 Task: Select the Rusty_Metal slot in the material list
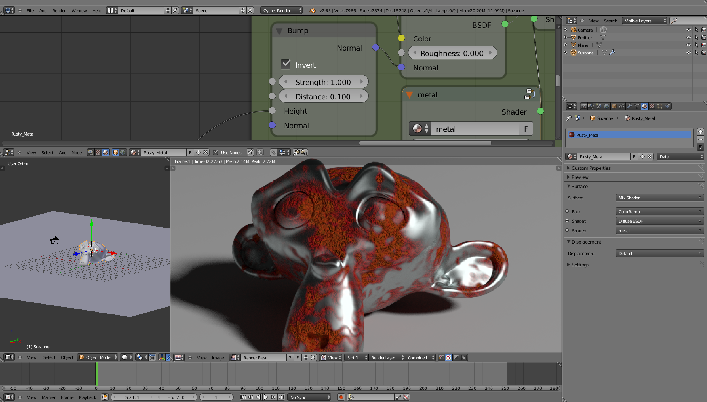pos(629,135)
